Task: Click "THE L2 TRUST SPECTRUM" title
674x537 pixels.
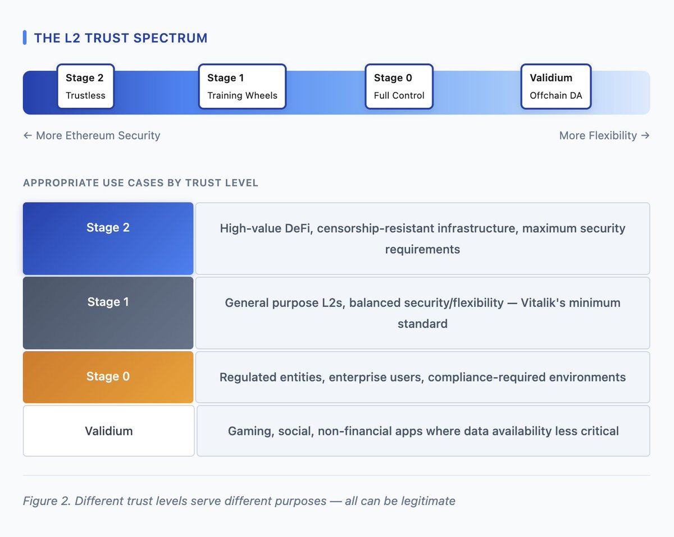Action: [121, 38]
